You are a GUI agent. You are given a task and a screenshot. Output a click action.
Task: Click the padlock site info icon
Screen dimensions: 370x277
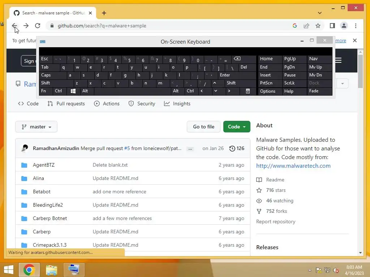(x=52, y=26)
